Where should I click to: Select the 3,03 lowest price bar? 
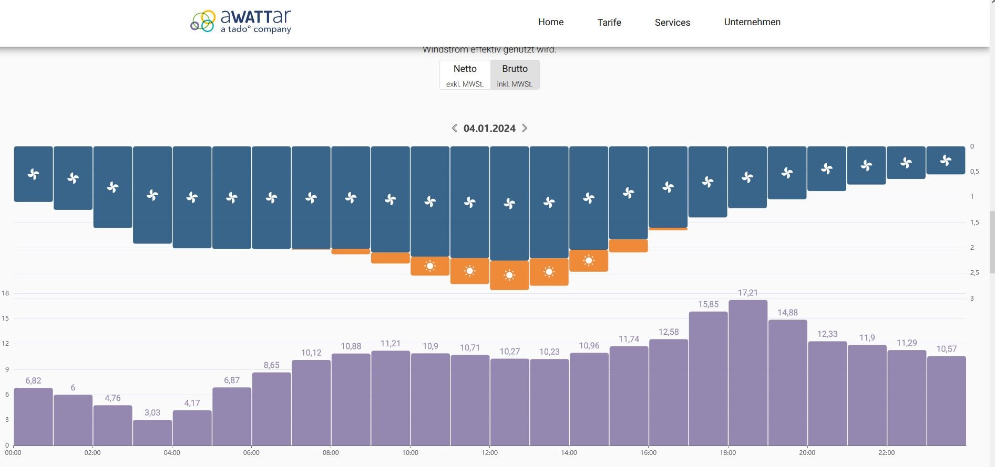pyautogui.click(x=152, y=432)
